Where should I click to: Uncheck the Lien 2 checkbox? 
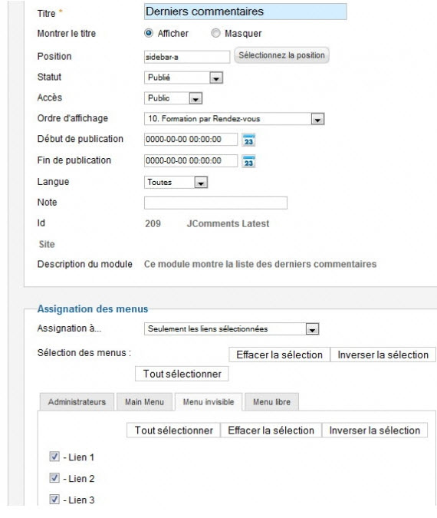coord(54,477)
